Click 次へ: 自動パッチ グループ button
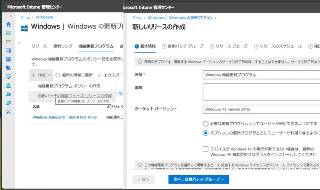 click(199, 179)
